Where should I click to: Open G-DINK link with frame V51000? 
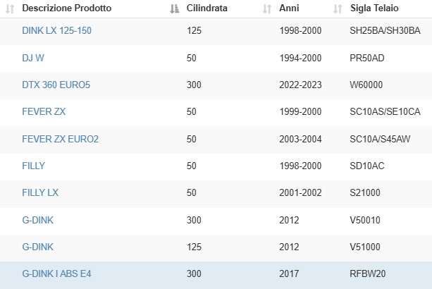(38, 247)
